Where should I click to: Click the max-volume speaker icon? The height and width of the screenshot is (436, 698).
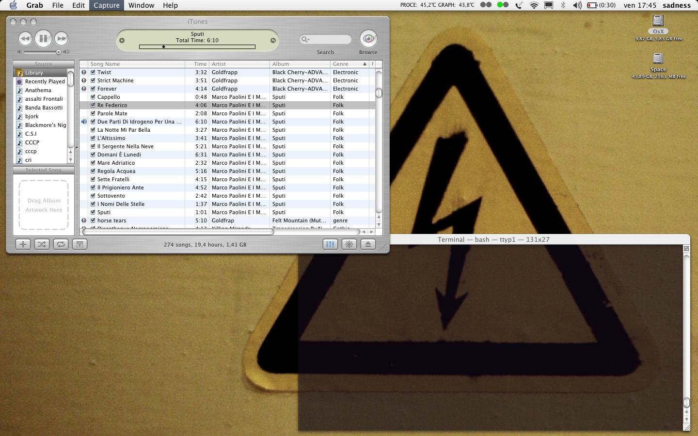tap(66, 52)
